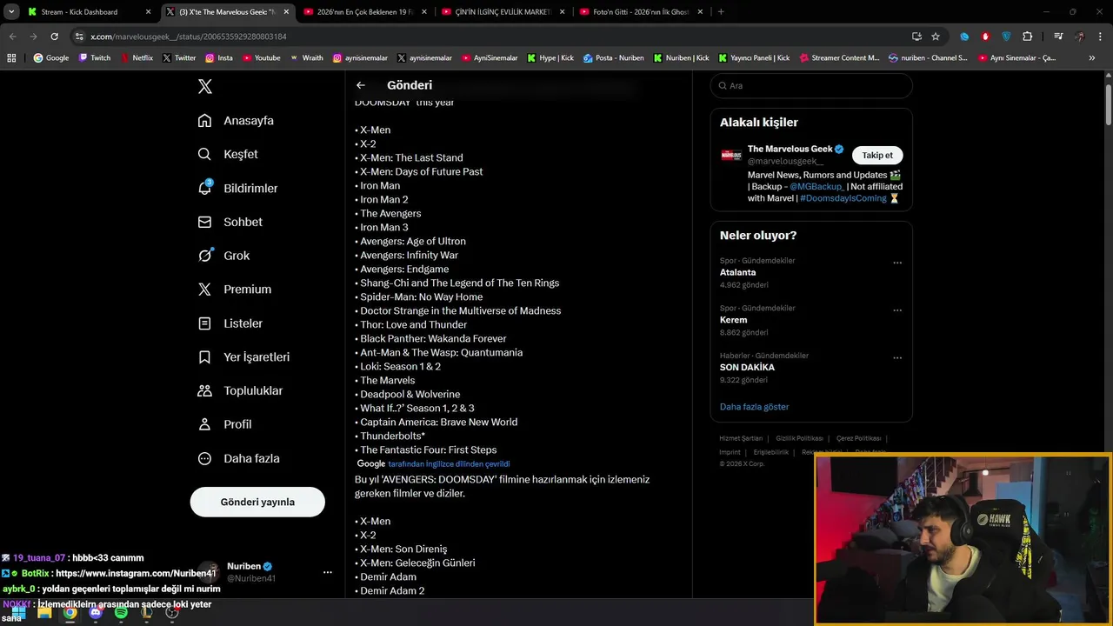This screenshot has width=1113, height=626.
Task: Open the Streamer Content M... bookmark
Action: (x=839, y=58)
